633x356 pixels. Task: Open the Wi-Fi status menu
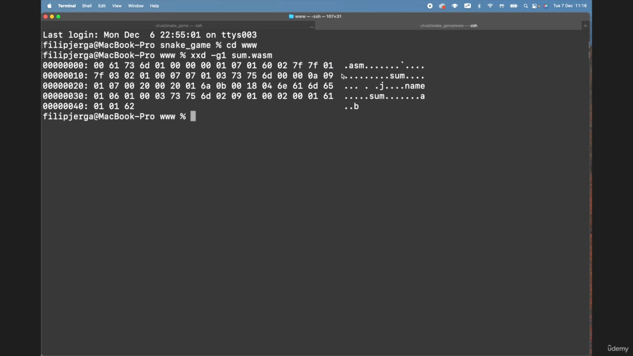point(490,6)
